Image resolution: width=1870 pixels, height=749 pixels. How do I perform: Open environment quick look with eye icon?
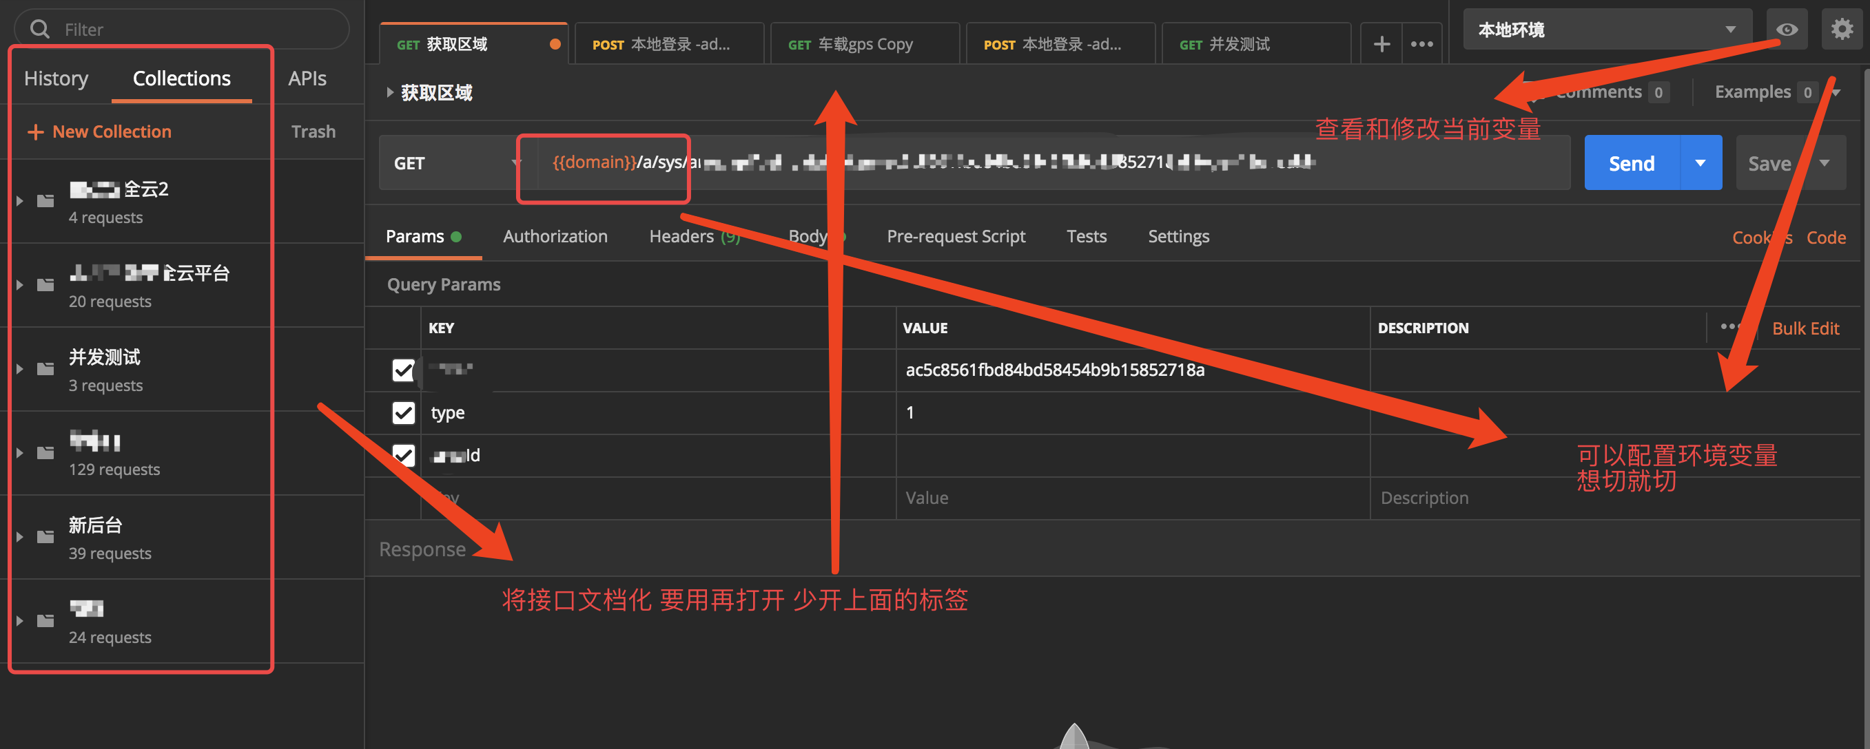point(1787,29)
